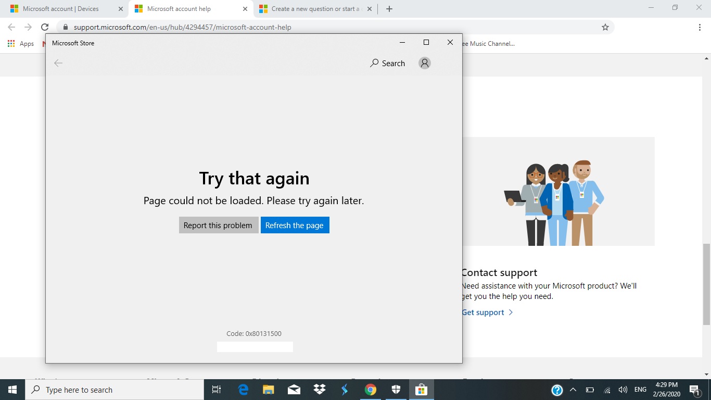Click Chrome forward navigation arrow
This screenshot has height=400, width=711.
click(x=28, y=27)
